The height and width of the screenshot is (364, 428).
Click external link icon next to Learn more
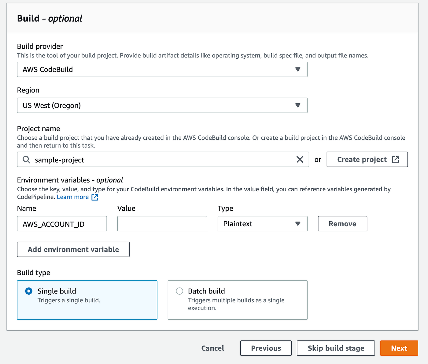pyautogui.click(x=95, y=197)
